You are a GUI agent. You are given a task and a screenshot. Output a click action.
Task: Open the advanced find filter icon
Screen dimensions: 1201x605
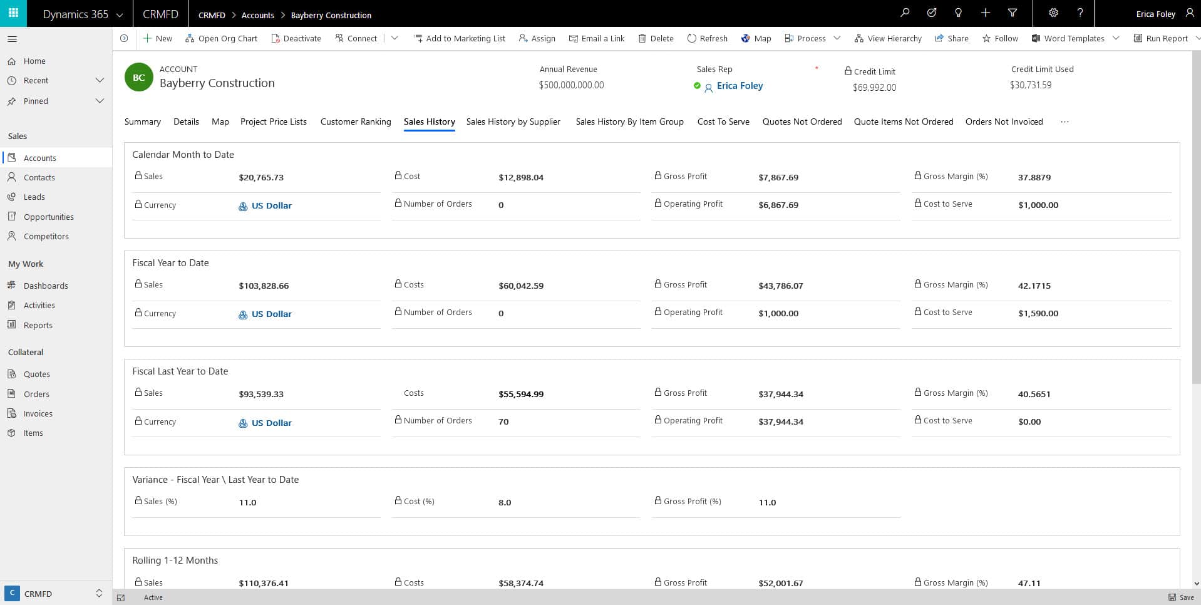pos(1012,13)
